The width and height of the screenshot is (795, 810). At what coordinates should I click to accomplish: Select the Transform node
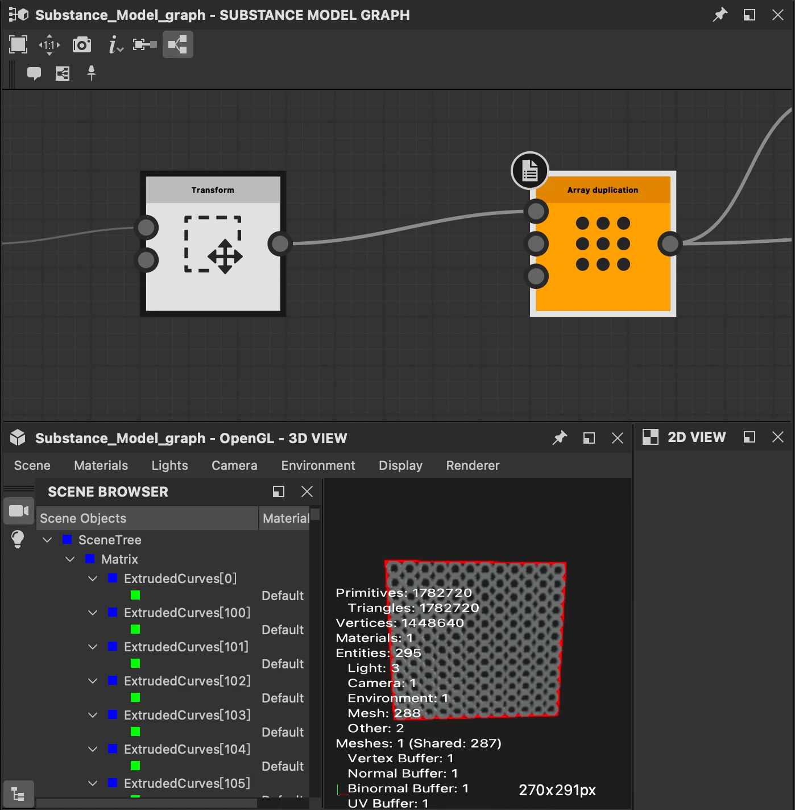click(x=213, y=244)
